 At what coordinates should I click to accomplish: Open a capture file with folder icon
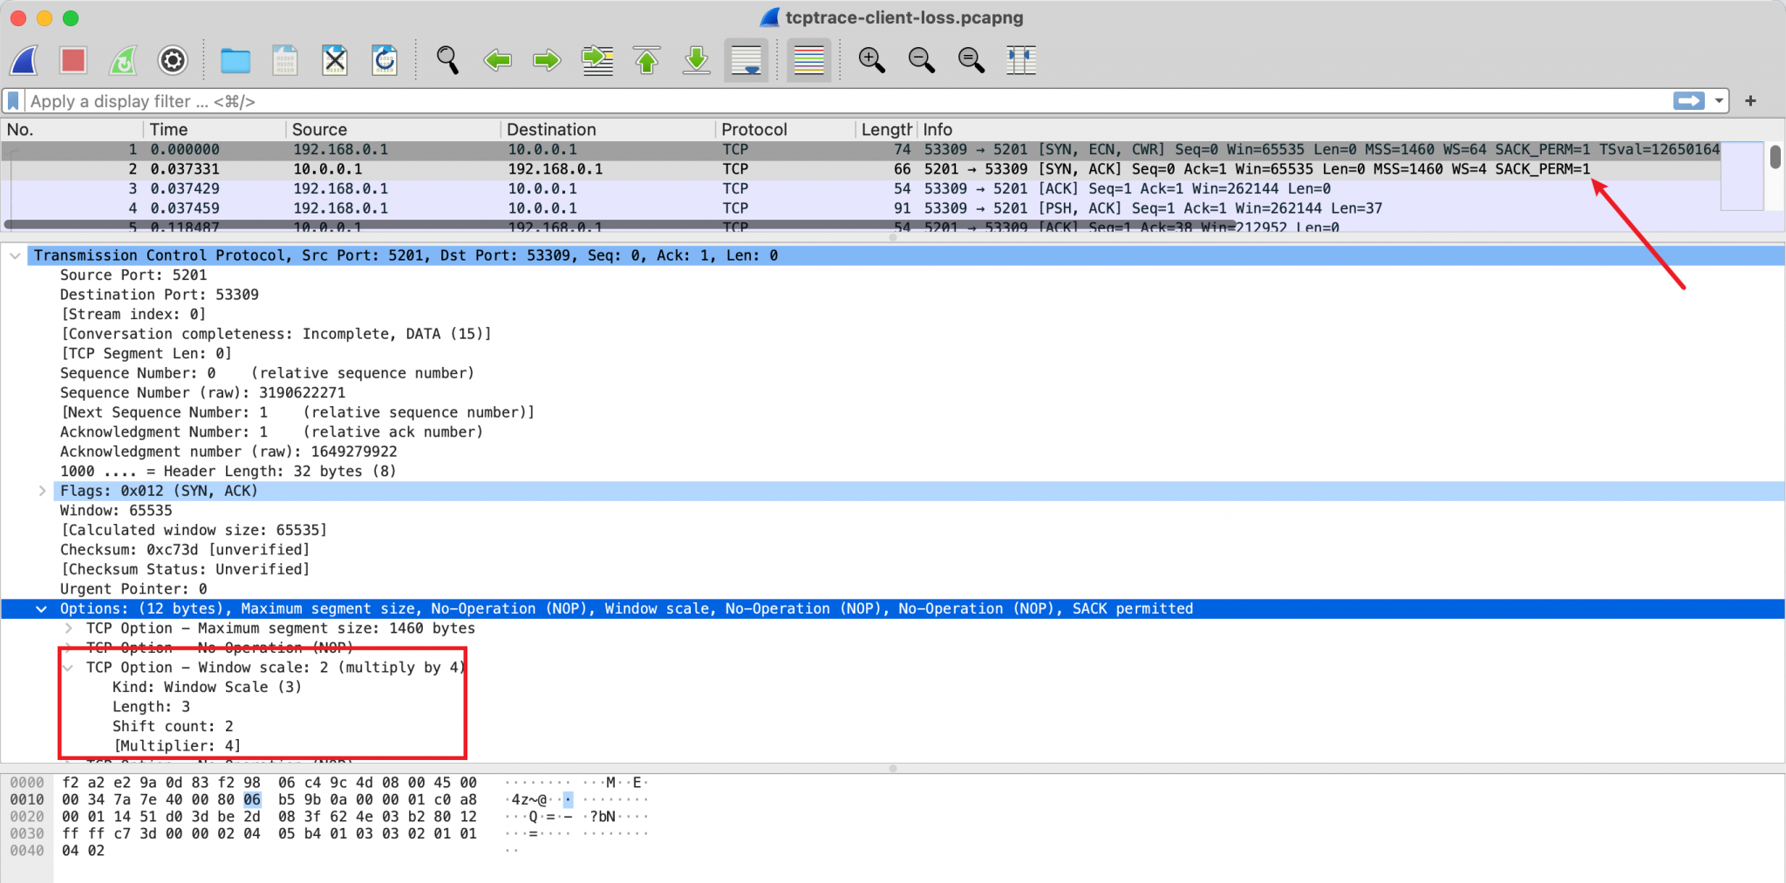click(x=235, y=60)
